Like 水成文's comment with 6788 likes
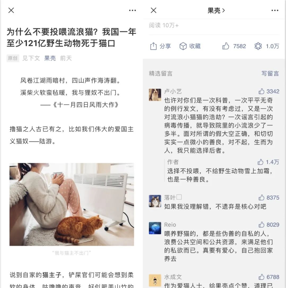This screenshot has width=286, height=288. [x=261, y=277]
